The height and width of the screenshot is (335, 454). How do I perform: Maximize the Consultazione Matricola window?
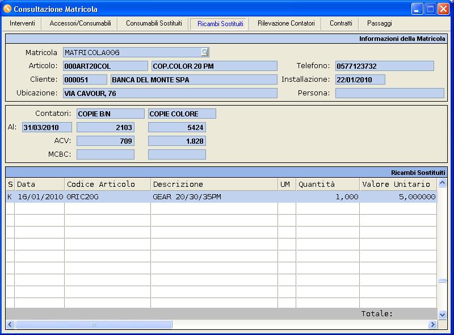[430, 9]
